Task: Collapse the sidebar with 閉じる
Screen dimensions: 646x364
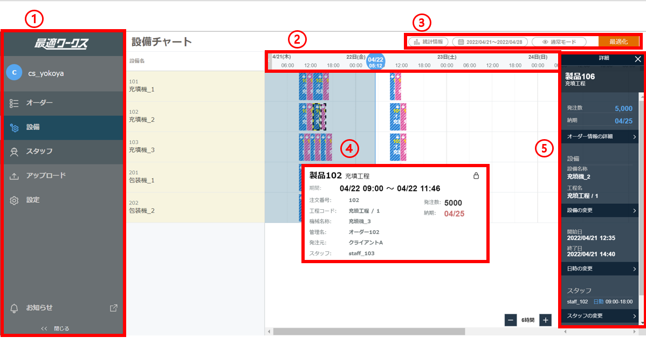Action: click(x=55, y=328)
